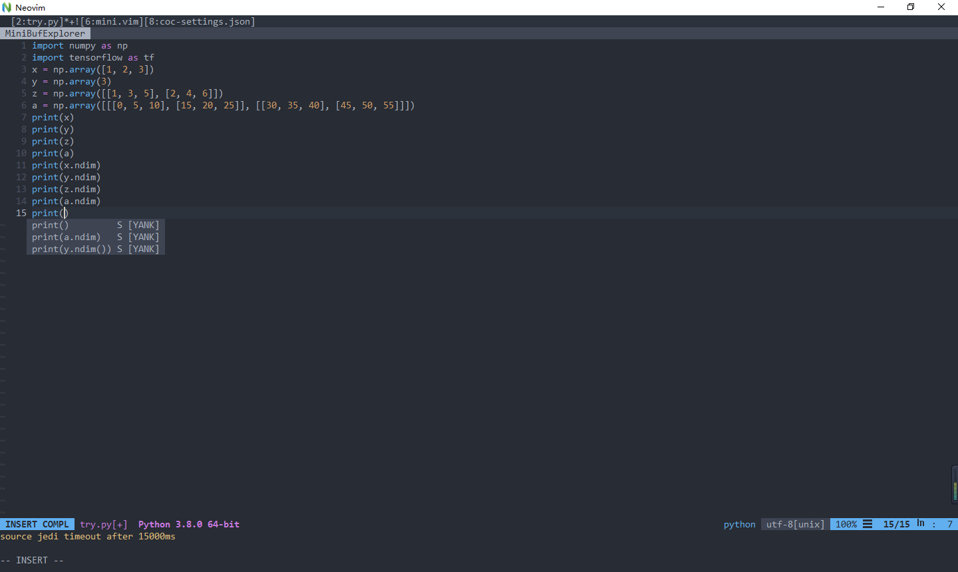Select the MiniBufExplorer tab

[45, 33]
